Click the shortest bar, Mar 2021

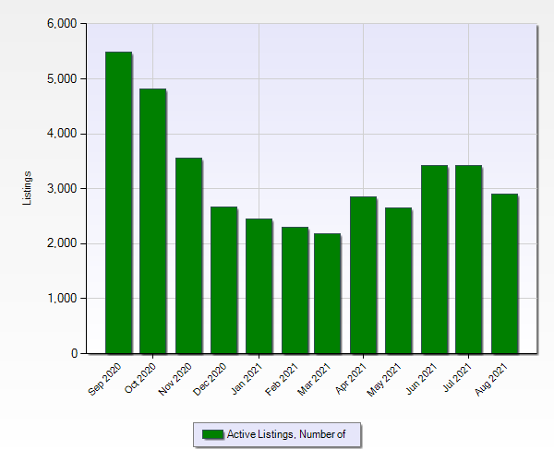[328, 293]
